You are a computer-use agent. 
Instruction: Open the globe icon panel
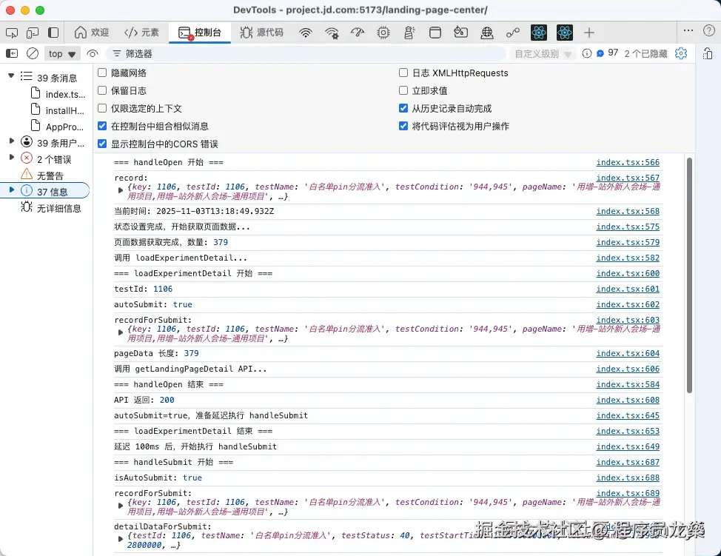click(x=487, y=33)
